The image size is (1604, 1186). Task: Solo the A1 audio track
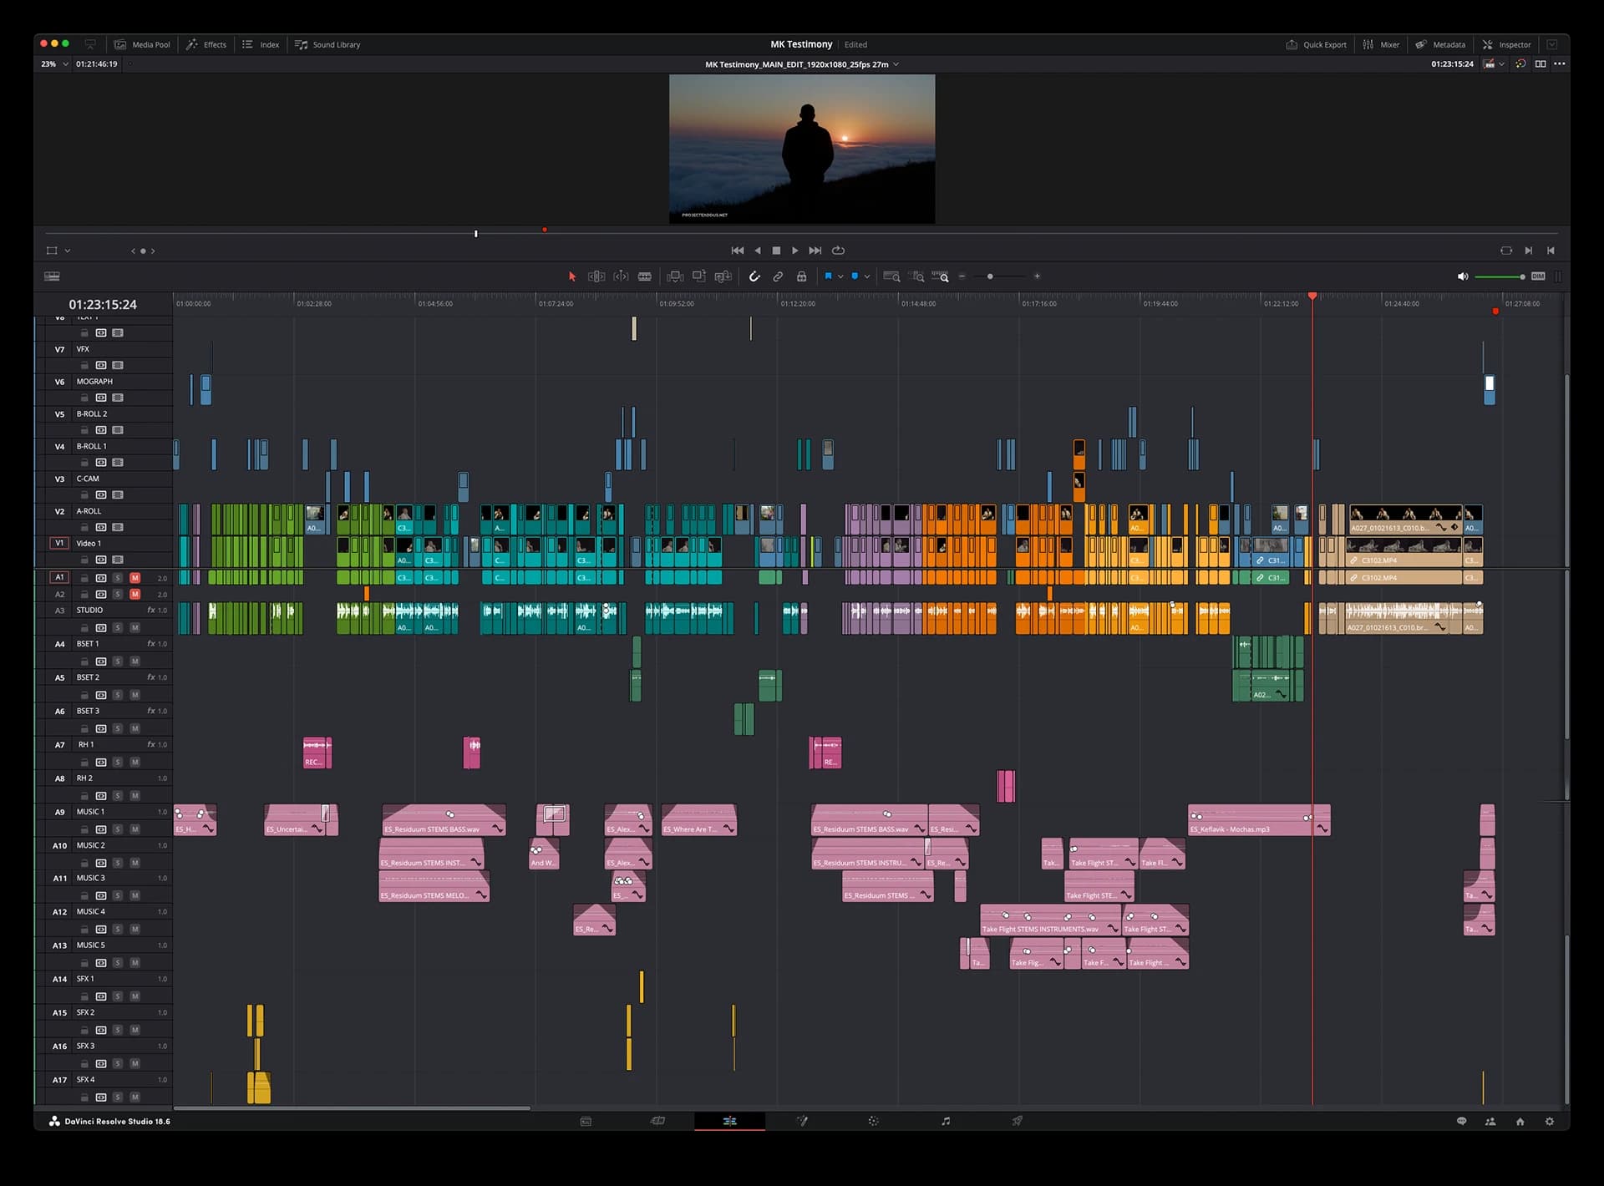[x=118, y=578]
